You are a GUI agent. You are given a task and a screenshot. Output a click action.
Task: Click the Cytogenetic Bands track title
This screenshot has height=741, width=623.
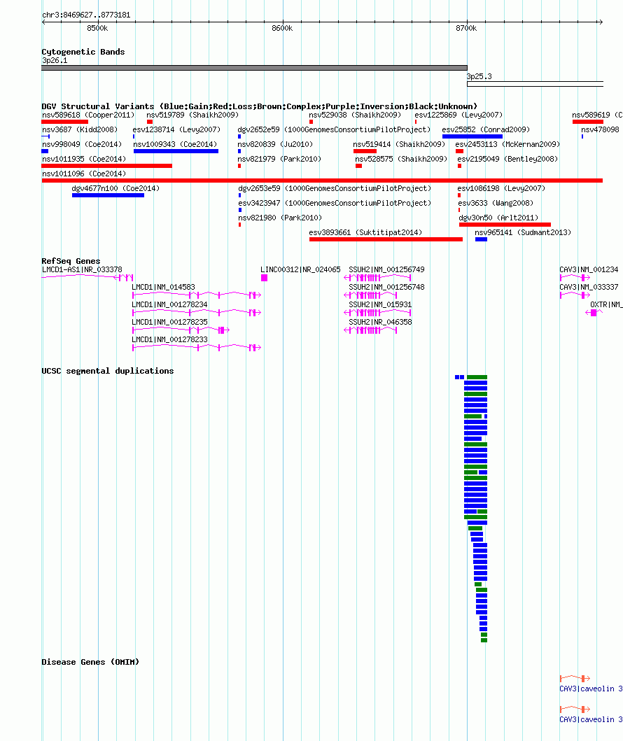[83, 52]
